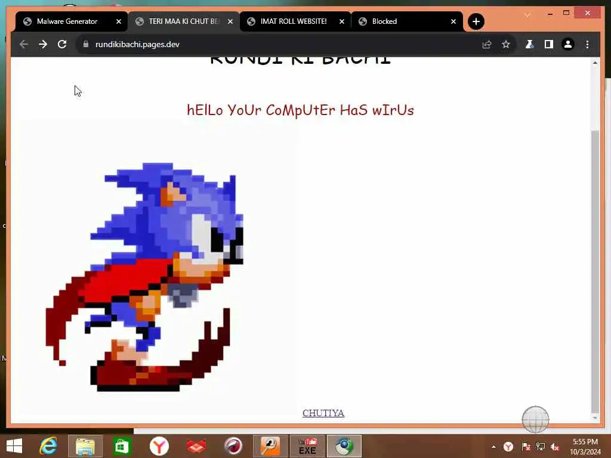Reload the current page
The height and width of the screenshot is (458, 611).
62,44
